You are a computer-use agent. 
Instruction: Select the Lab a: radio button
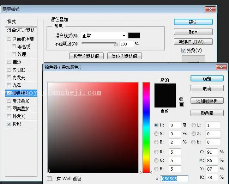click(x=193, y=134)
